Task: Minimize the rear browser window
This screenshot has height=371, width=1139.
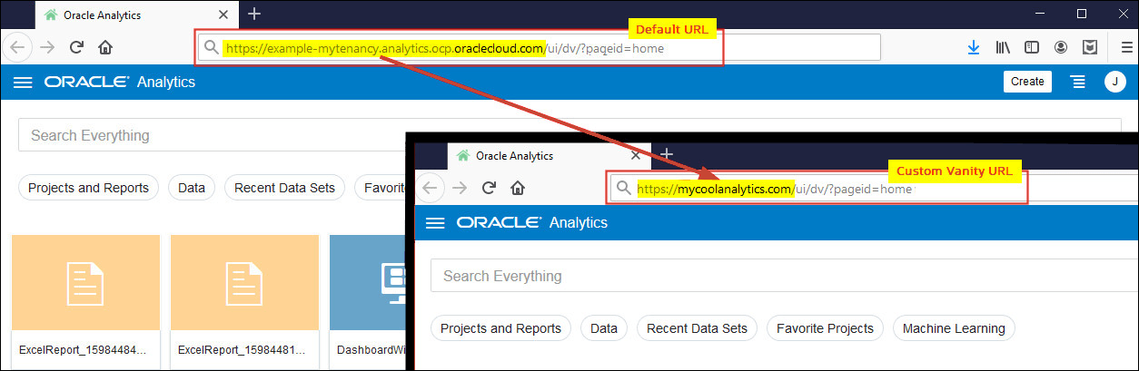Action: tap(1041, 14)
